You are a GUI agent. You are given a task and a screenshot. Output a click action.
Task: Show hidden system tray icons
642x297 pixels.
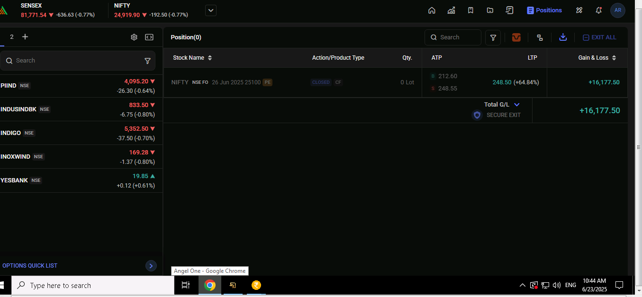click(522, 285)
